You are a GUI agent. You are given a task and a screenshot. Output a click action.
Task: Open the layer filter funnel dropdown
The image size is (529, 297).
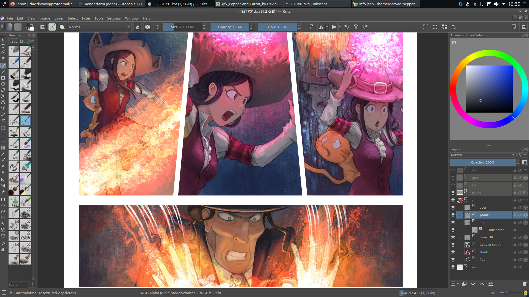click(522, 155)
